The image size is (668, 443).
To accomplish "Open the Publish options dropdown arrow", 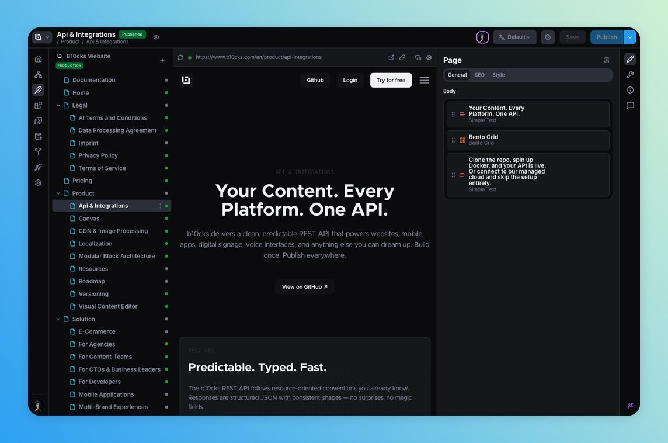I will [x=629, y=37].
